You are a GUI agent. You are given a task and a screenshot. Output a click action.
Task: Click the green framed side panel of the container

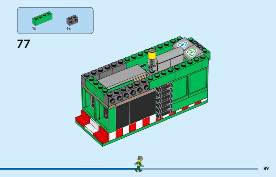tap(188, 86)
